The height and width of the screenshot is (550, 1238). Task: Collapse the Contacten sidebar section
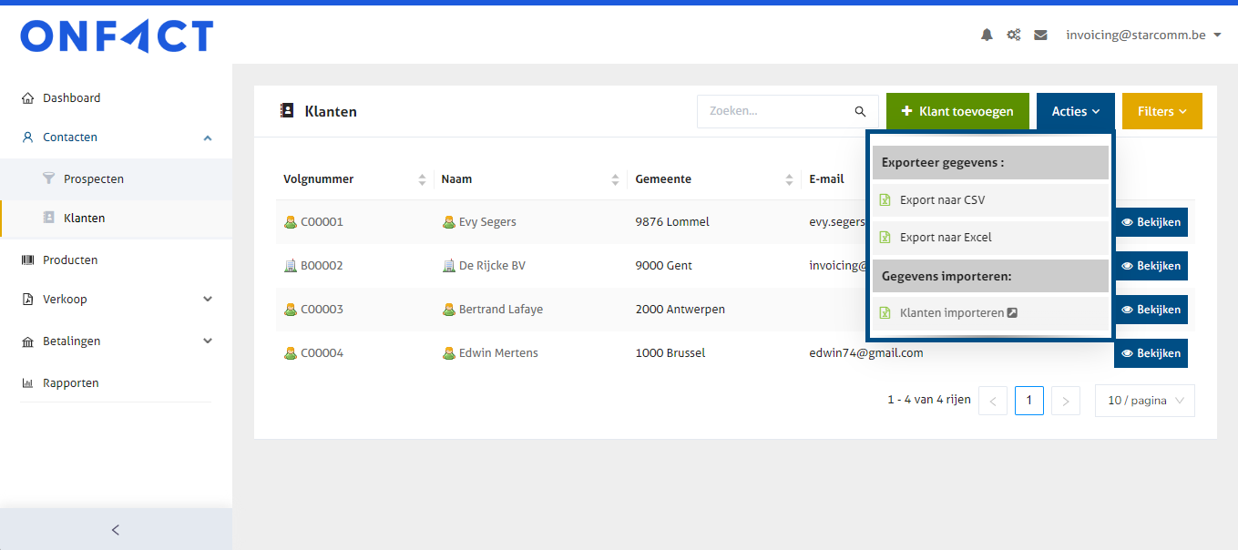coord(208,137)
